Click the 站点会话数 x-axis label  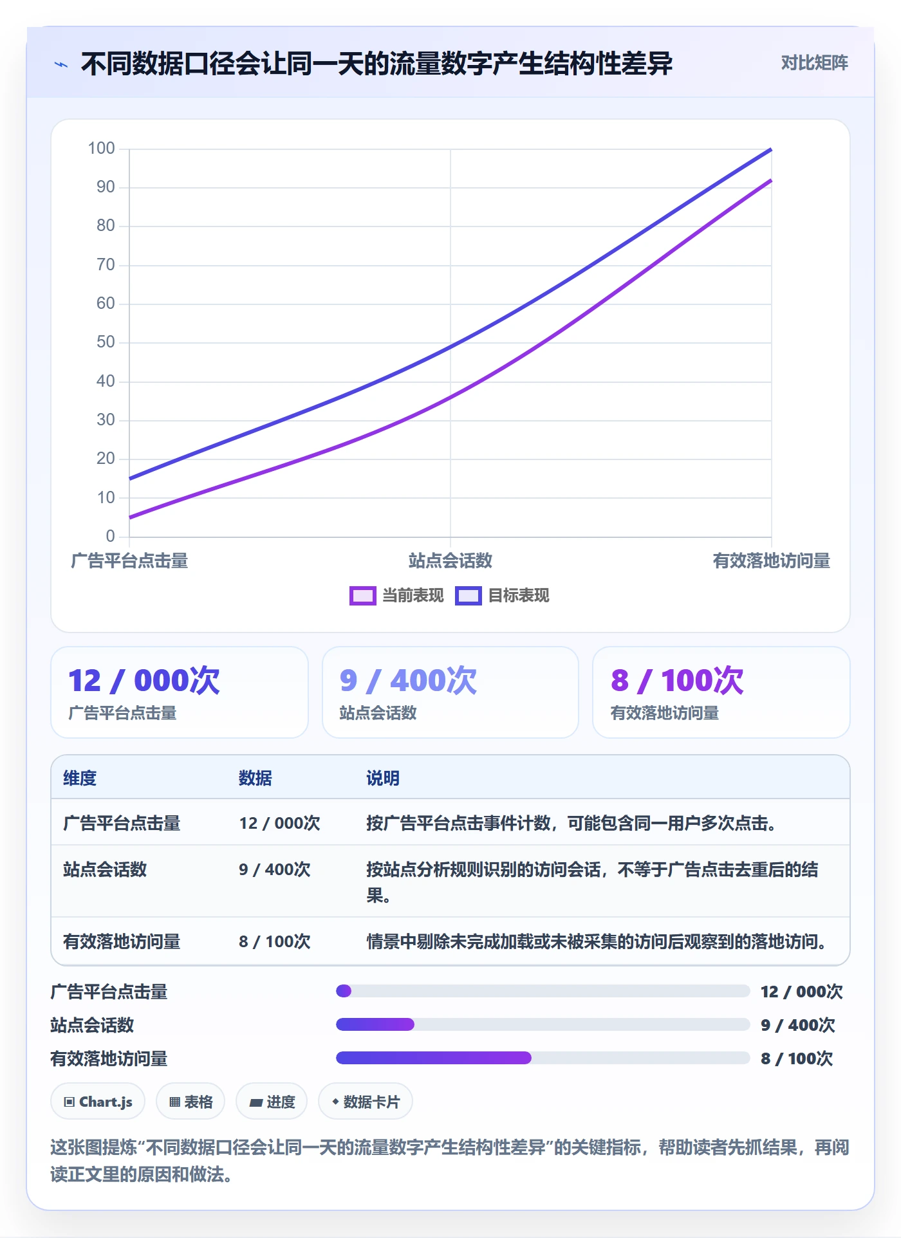point(450,561)
